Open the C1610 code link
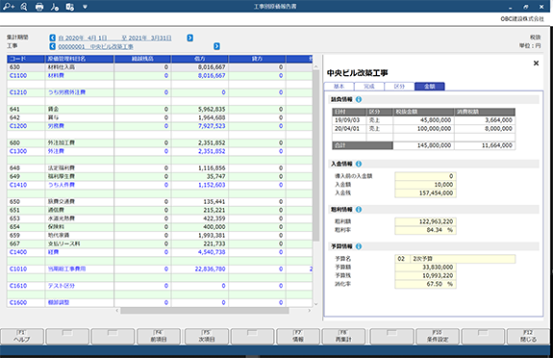Screen dimensions: 553x358 click(x=18, y=286)
